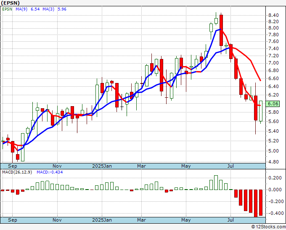The width and height of the screenshot is (286, 230).
Task: Click the 7.00 price axis label
Action: [273, 63]
